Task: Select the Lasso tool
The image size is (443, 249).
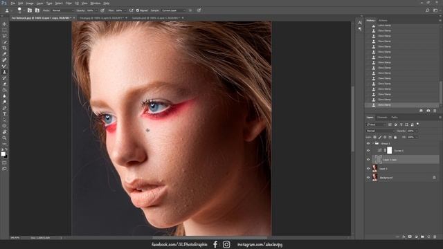Action: [4, 36]
